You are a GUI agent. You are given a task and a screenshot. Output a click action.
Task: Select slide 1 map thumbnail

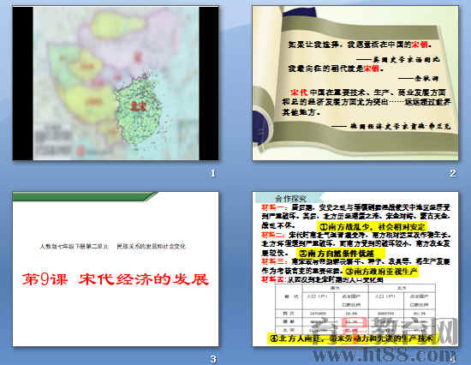(116, 83)
